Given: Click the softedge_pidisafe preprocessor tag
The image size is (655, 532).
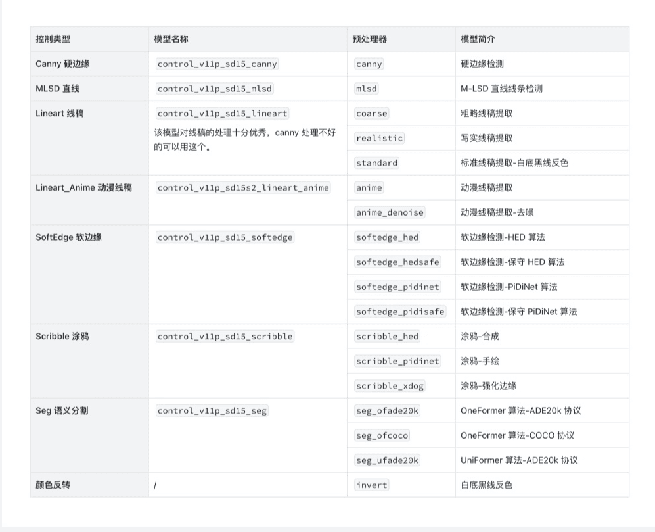Looking at the screenshot, I should [x=400, y=312].
